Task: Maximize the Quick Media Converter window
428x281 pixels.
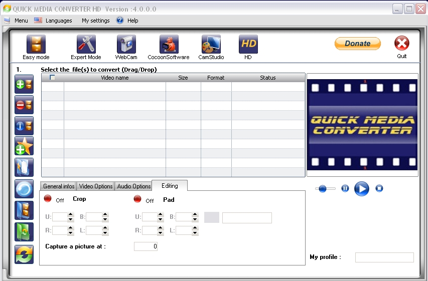Action: tap(409, 9)
